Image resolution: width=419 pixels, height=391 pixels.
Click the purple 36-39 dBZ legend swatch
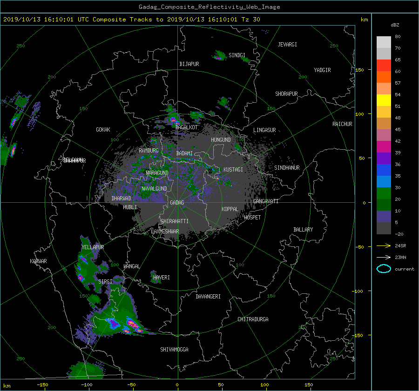[x=384, y=158]
